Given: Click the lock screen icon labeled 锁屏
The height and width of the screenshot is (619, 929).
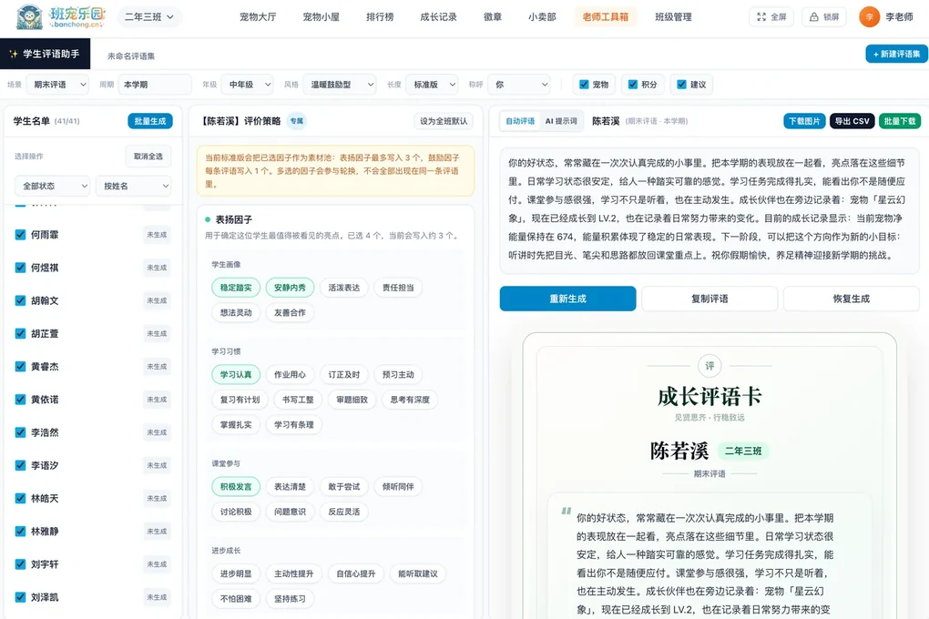Looking at the screenshot, I should pos(814,17).
